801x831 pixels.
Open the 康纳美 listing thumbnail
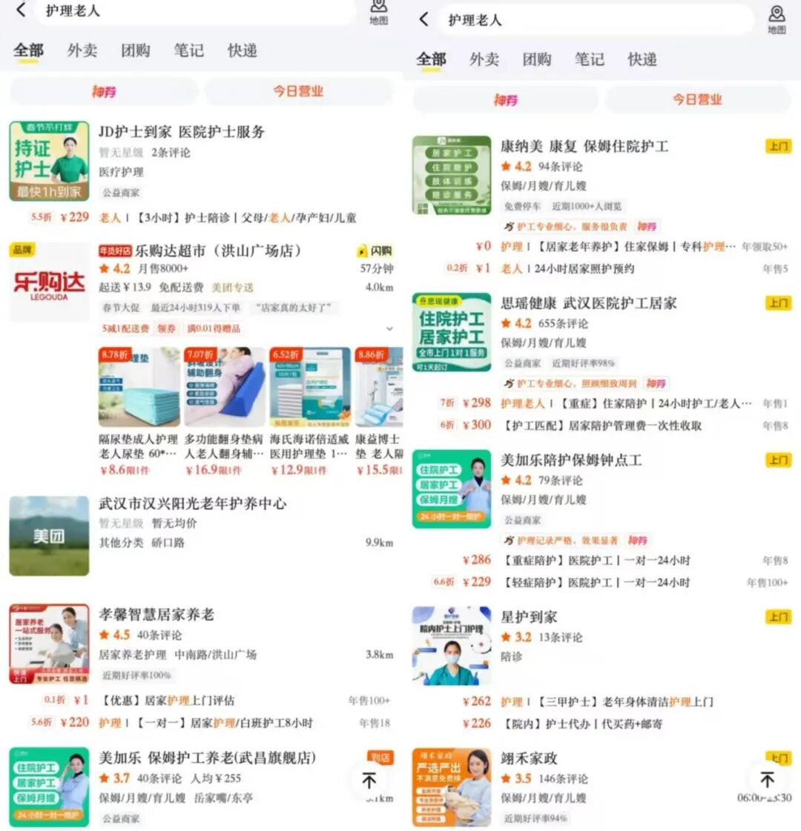(x=452, y=176)
